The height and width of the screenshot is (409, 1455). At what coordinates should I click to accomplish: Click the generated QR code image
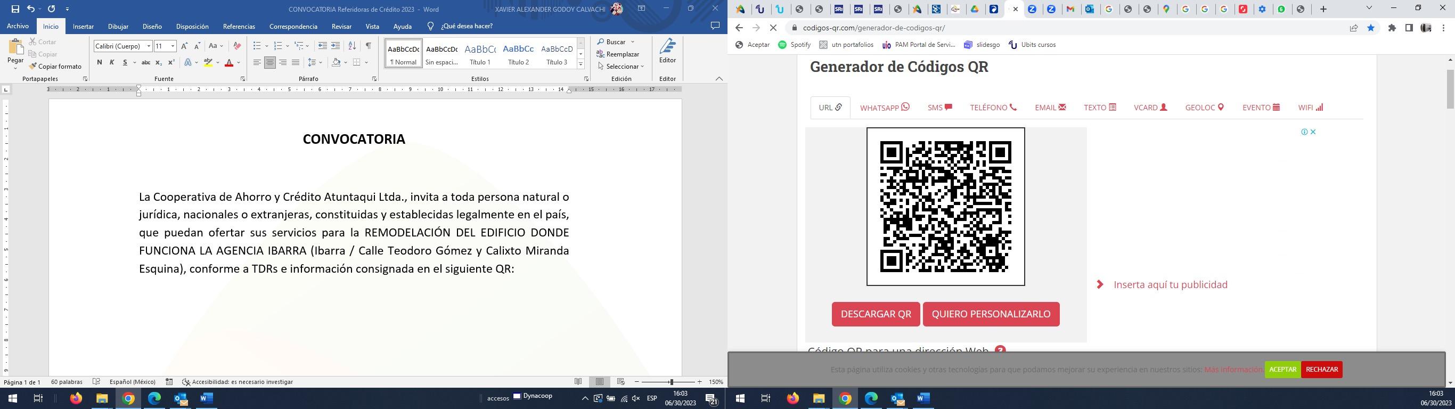945,207
